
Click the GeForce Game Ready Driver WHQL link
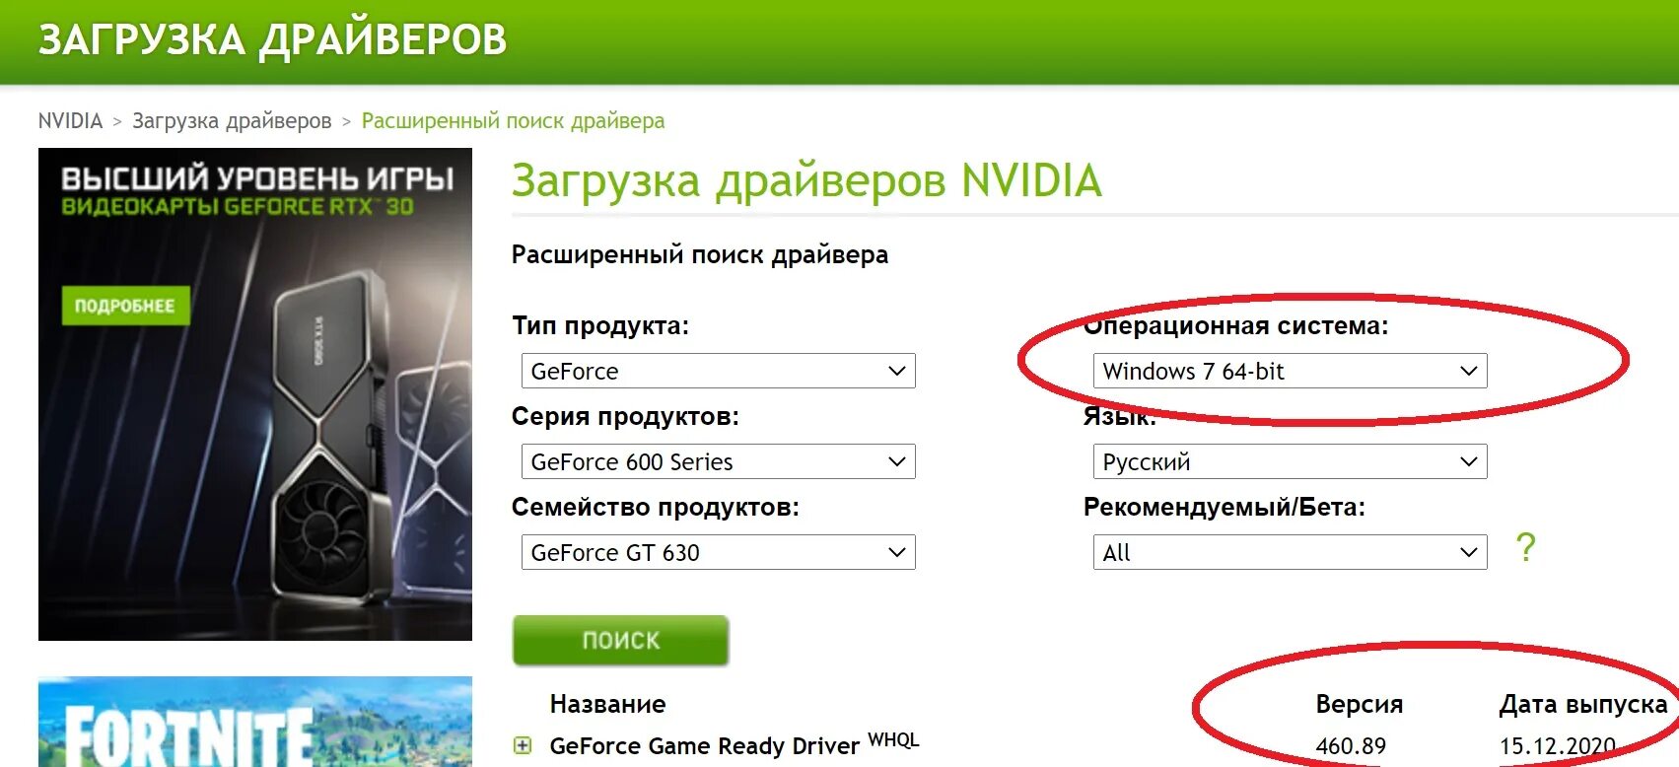pos(735,745)
